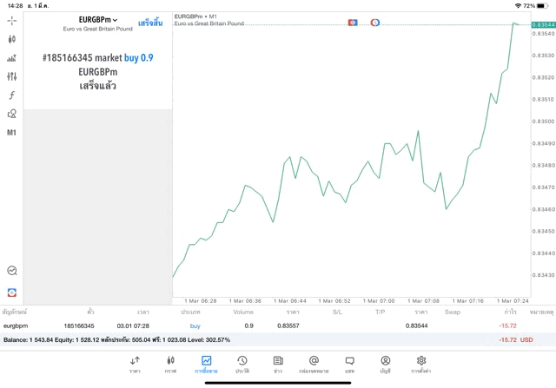This screenshot has width=556, height=388.
Task: Open the บัญชี (Account) tab
Action: pos(385,364)
